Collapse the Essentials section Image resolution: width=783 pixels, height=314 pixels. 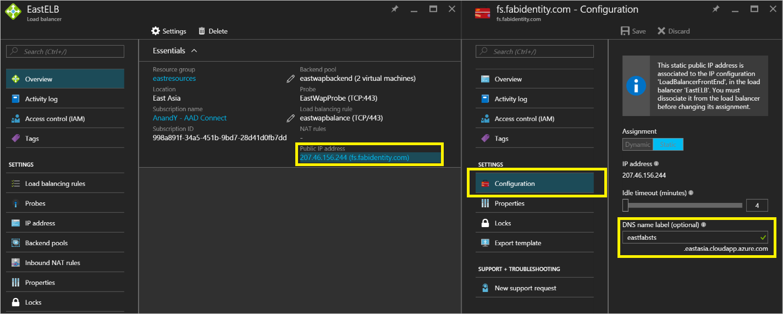(194, 51)
